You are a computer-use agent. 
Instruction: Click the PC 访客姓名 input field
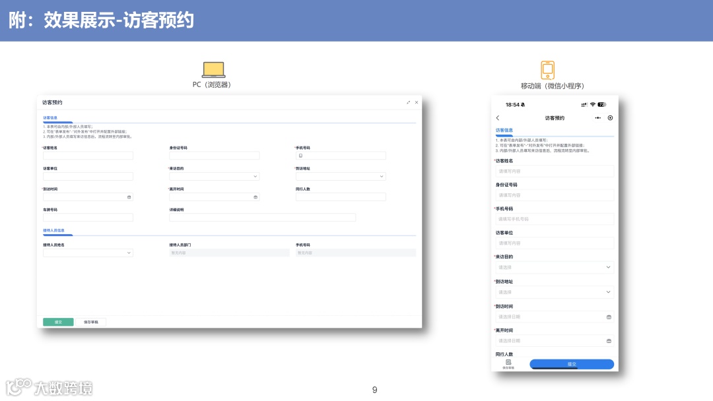(88, 156)
